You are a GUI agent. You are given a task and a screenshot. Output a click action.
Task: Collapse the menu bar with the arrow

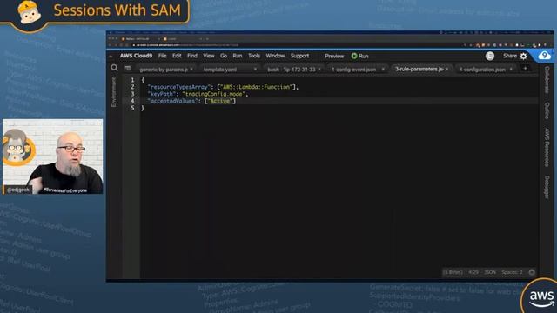click(111, 56)
